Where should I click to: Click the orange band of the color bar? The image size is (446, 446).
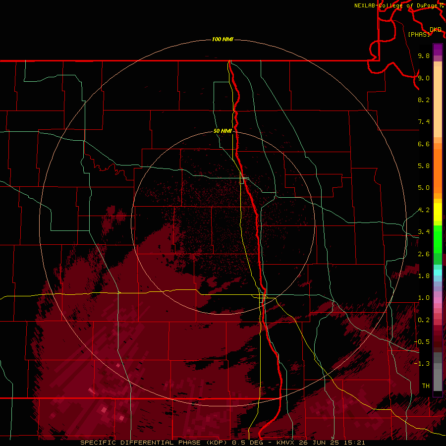[438, 171]
